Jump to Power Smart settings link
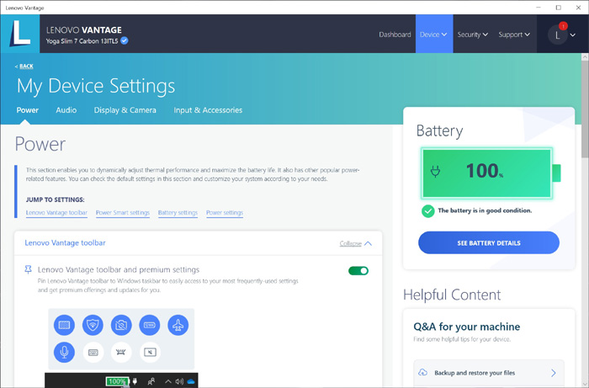The image size is (589, 388). click(123, 213)
